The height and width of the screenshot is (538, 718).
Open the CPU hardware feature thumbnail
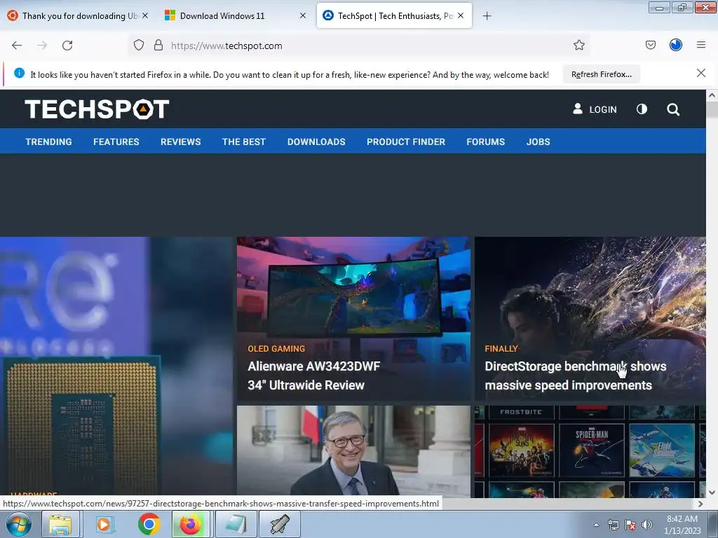tap(117, 367)
